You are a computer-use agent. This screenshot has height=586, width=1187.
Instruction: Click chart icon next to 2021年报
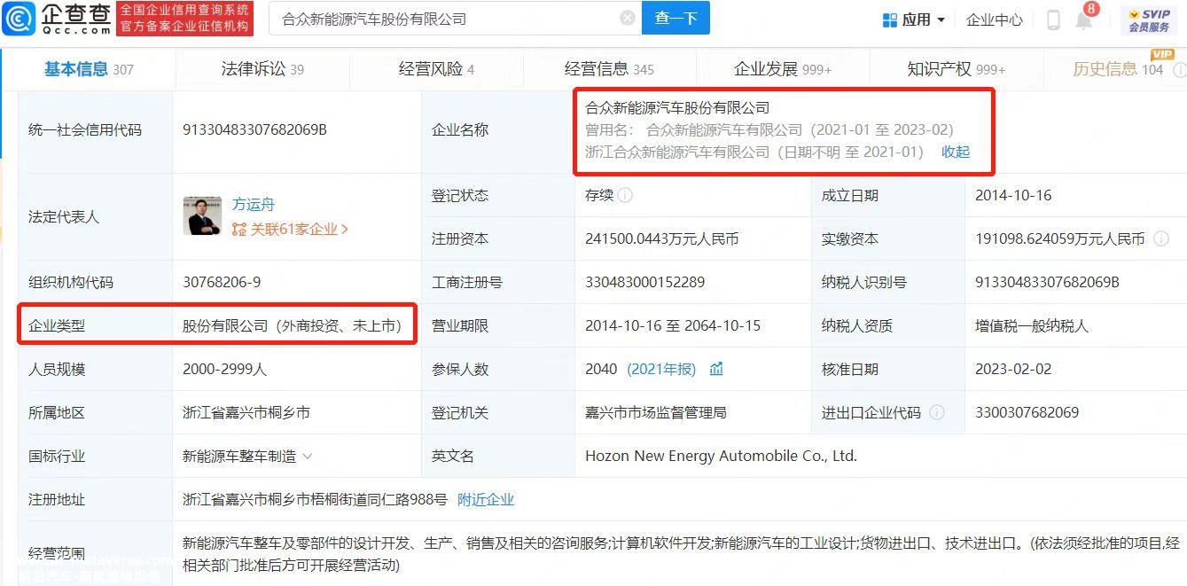[716, 369]
